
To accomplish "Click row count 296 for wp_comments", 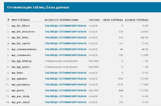I will tap(121, 55).
